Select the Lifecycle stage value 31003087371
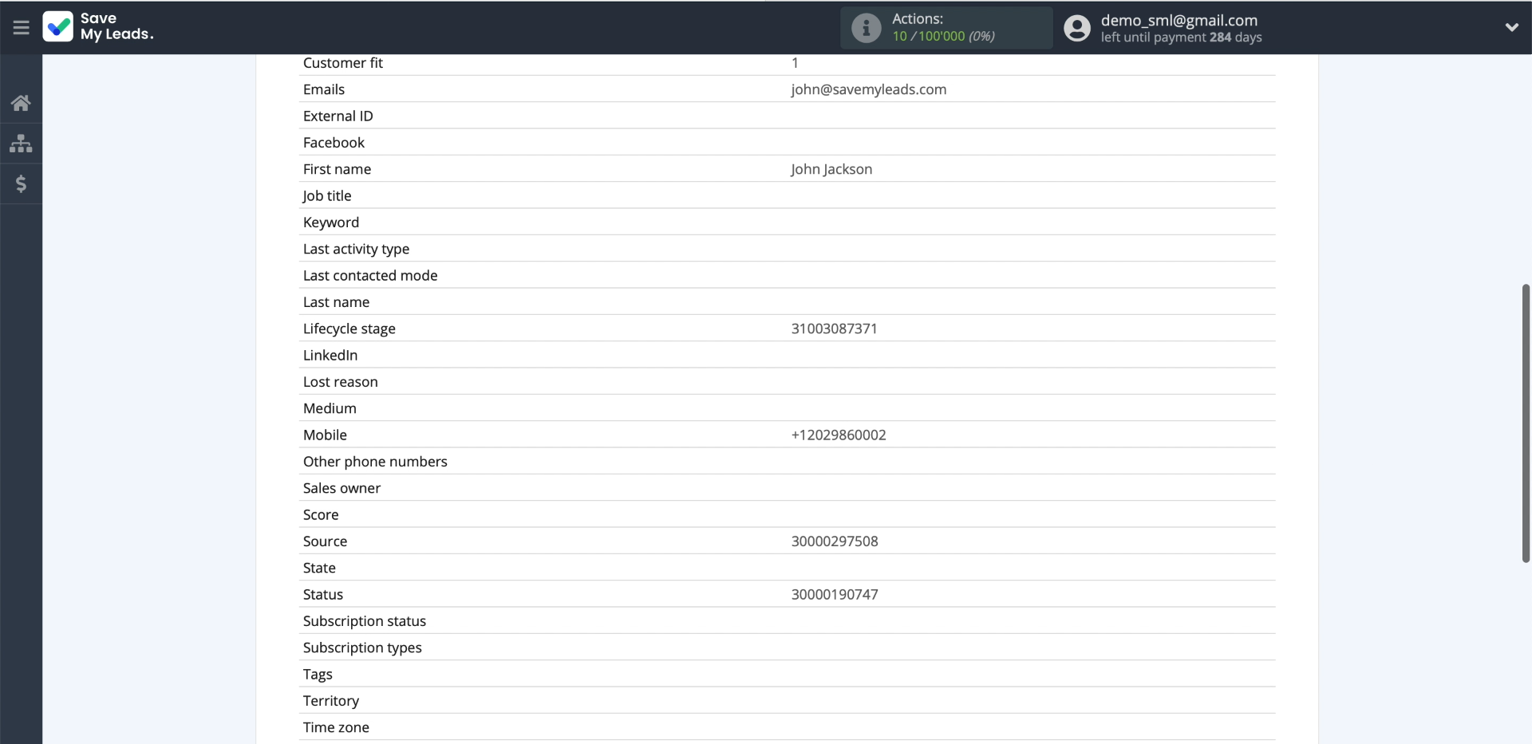Screen dimensions: 1532x744 834,329
